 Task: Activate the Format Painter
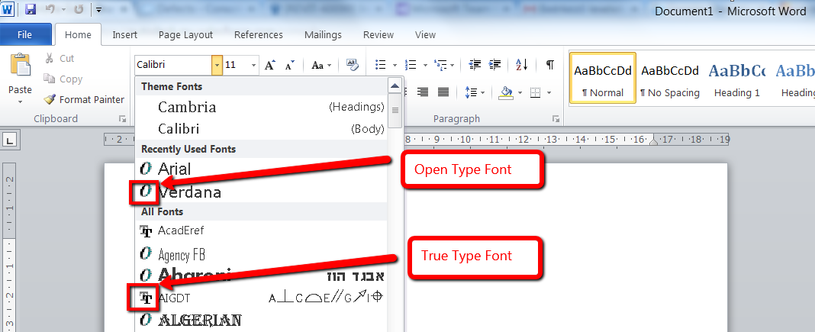coord(84,99)
